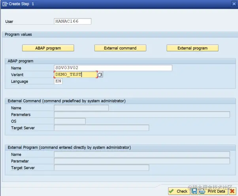Save the step with the floppy disk icon
The width and height of the screenshot is (238, 196).
195,191
